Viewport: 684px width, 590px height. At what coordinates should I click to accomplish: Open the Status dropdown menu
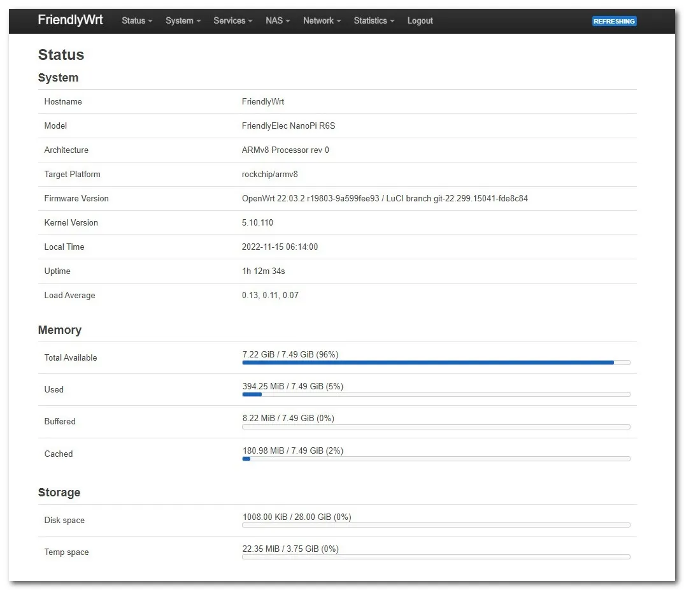pos(137,21)
